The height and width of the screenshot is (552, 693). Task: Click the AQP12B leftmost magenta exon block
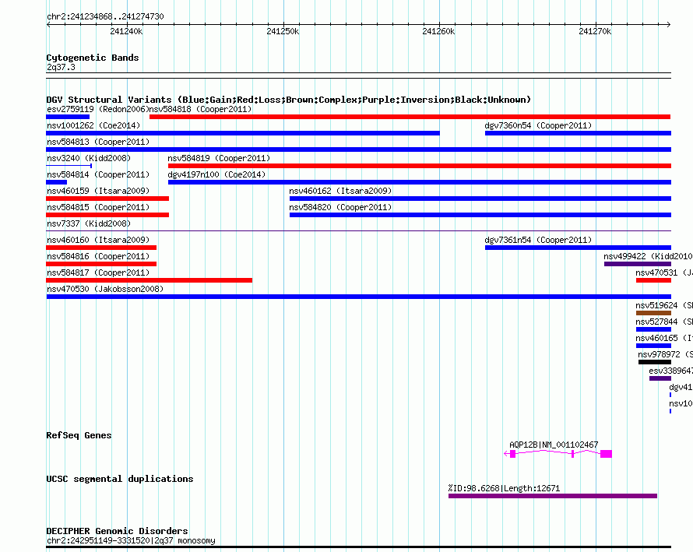pyautogui.click(x=512, y=454)
